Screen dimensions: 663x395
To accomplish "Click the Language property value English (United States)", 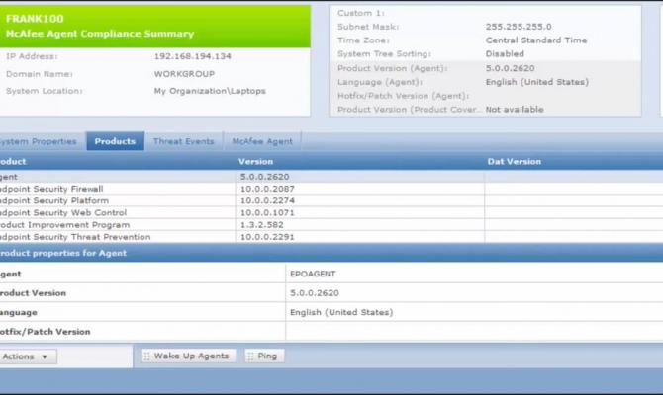I will tap(341, 312).
